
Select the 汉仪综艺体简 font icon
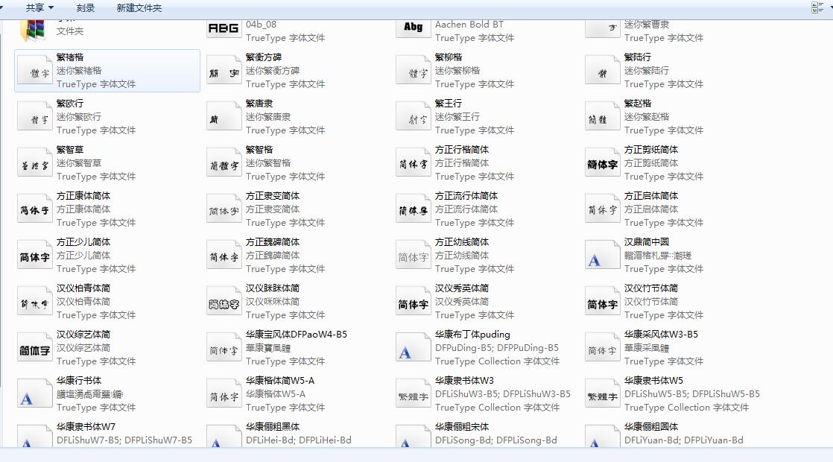tap(34, 347)
